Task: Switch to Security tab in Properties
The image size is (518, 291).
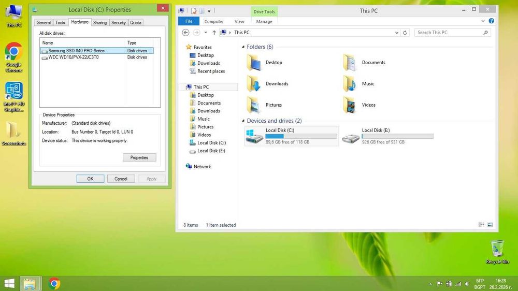Action: pyautogui.click(x=118, y=22)
